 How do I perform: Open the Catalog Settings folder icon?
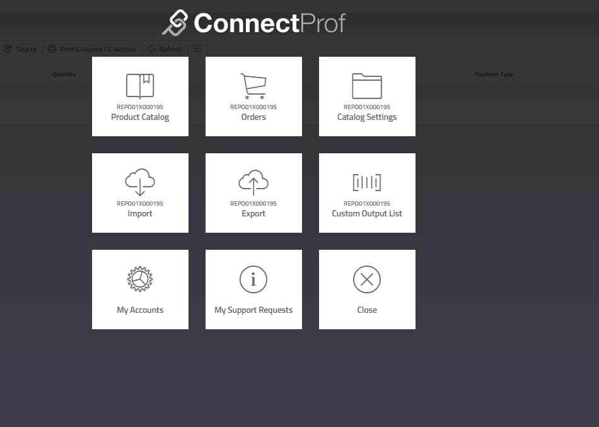point(367,86)
